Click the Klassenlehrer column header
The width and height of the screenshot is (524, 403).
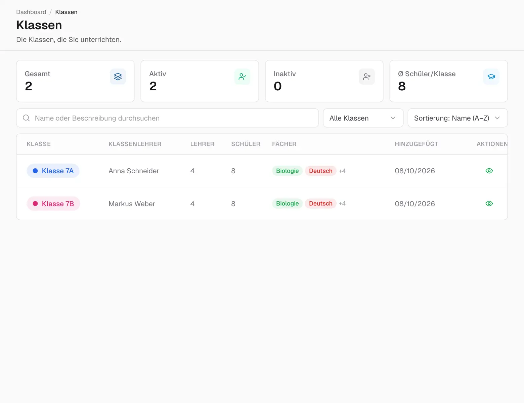pos(135,144)
